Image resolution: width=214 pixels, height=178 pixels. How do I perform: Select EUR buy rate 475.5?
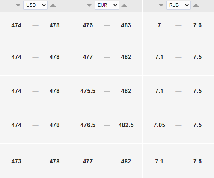(x=88, y=91)
